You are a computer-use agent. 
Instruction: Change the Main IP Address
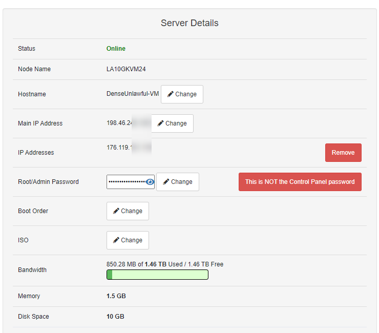click(172, 123)
